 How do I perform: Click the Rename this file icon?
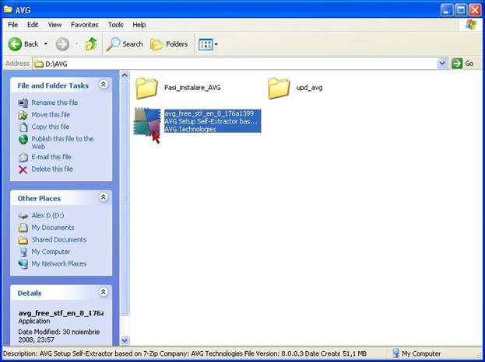(23, 103)
